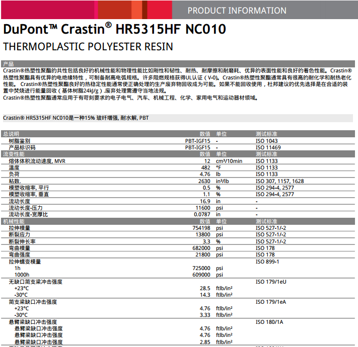Screen dimensions: 358x347
Task: Click the ISO 179/1eA standard
Action: pos(271,302)
